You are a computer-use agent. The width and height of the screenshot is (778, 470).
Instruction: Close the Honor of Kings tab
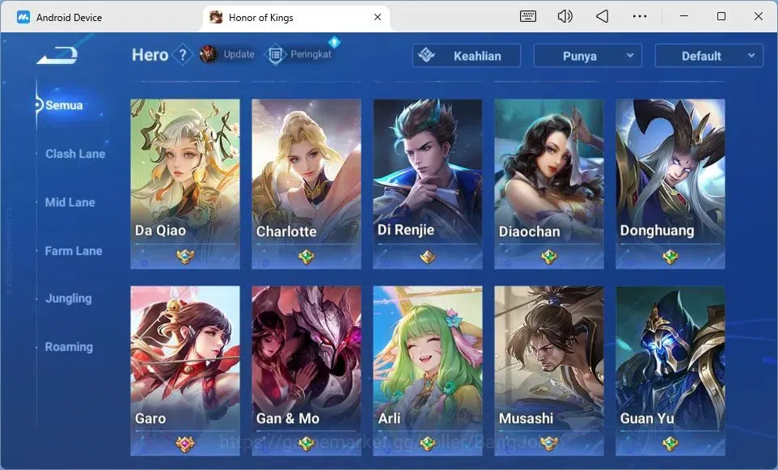click(378, 17)
